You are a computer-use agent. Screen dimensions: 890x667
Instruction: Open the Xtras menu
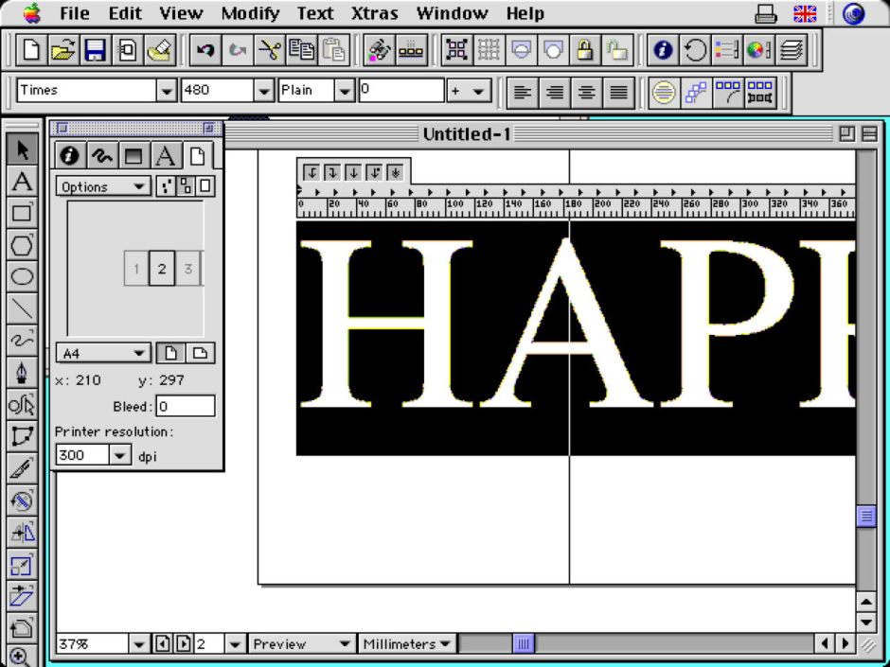coord(375,13)
